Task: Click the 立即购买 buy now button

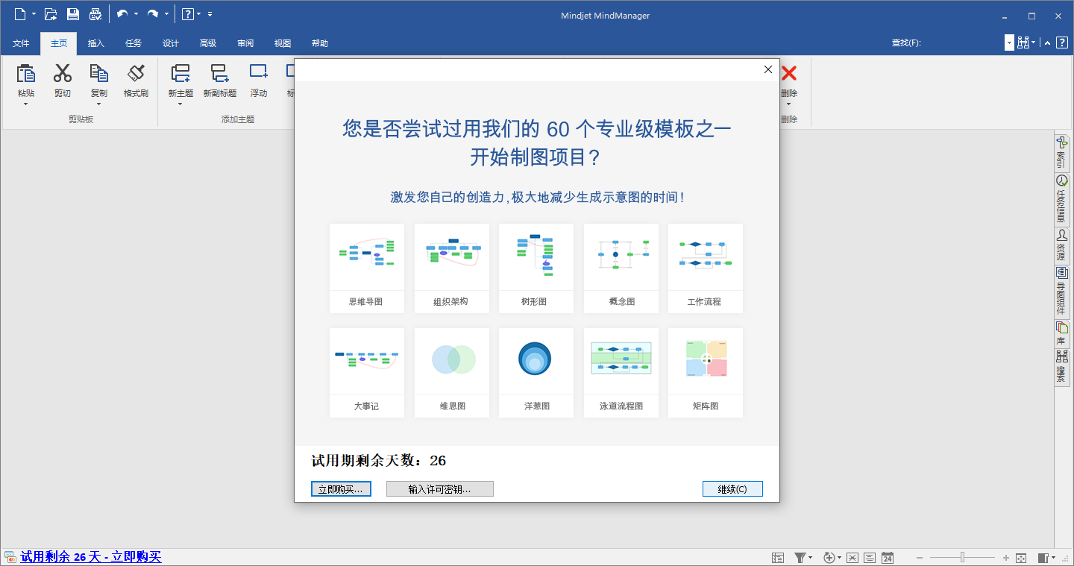Action: (341, 489)
